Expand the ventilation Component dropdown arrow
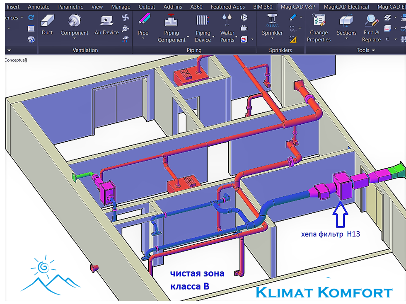 [x=75, y=39]
